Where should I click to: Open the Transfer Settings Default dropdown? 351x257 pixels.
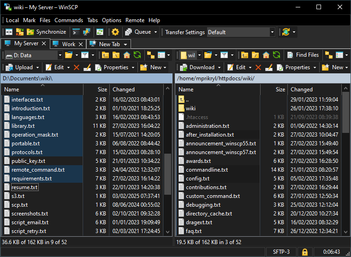tap(272, 32)
